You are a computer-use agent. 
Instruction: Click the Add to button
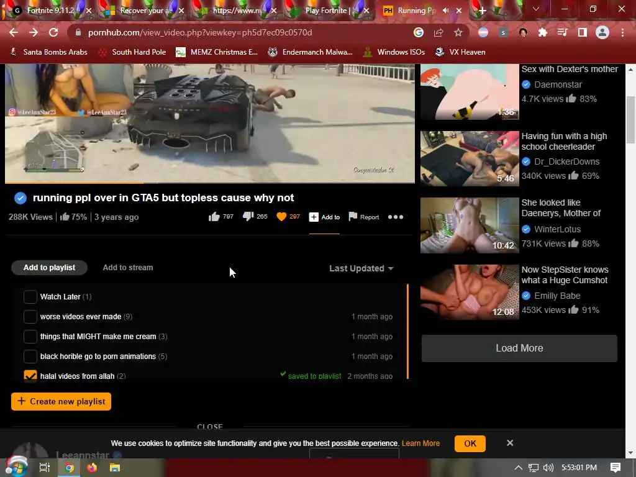tap(324, 217)
